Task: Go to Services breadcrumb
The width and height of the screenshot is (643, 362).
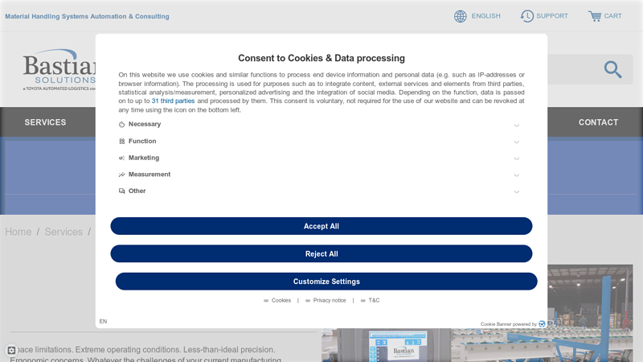Action: point(63,232)
